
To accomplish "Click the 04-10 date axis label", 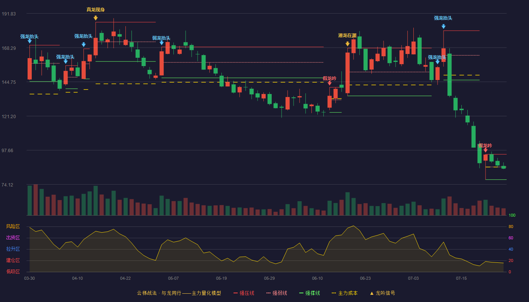I will tap(77, 278).
